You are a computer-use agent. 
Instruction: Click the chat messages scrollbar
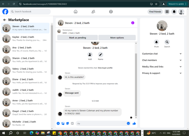[x=136, y=85]
